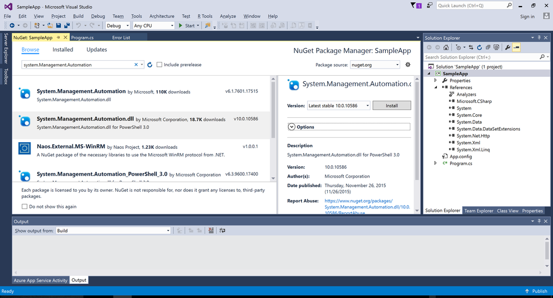553x298 pixels.
Task: Click the Install button
Action: [x=391, y=105]
